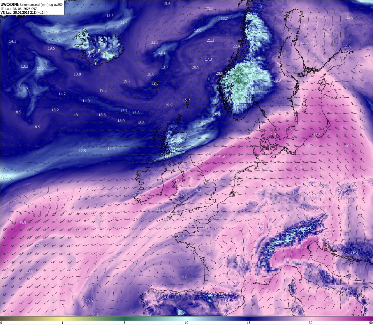Click the '19.2' value label
Screen dimensions: 373x325
tap(305, 206)
